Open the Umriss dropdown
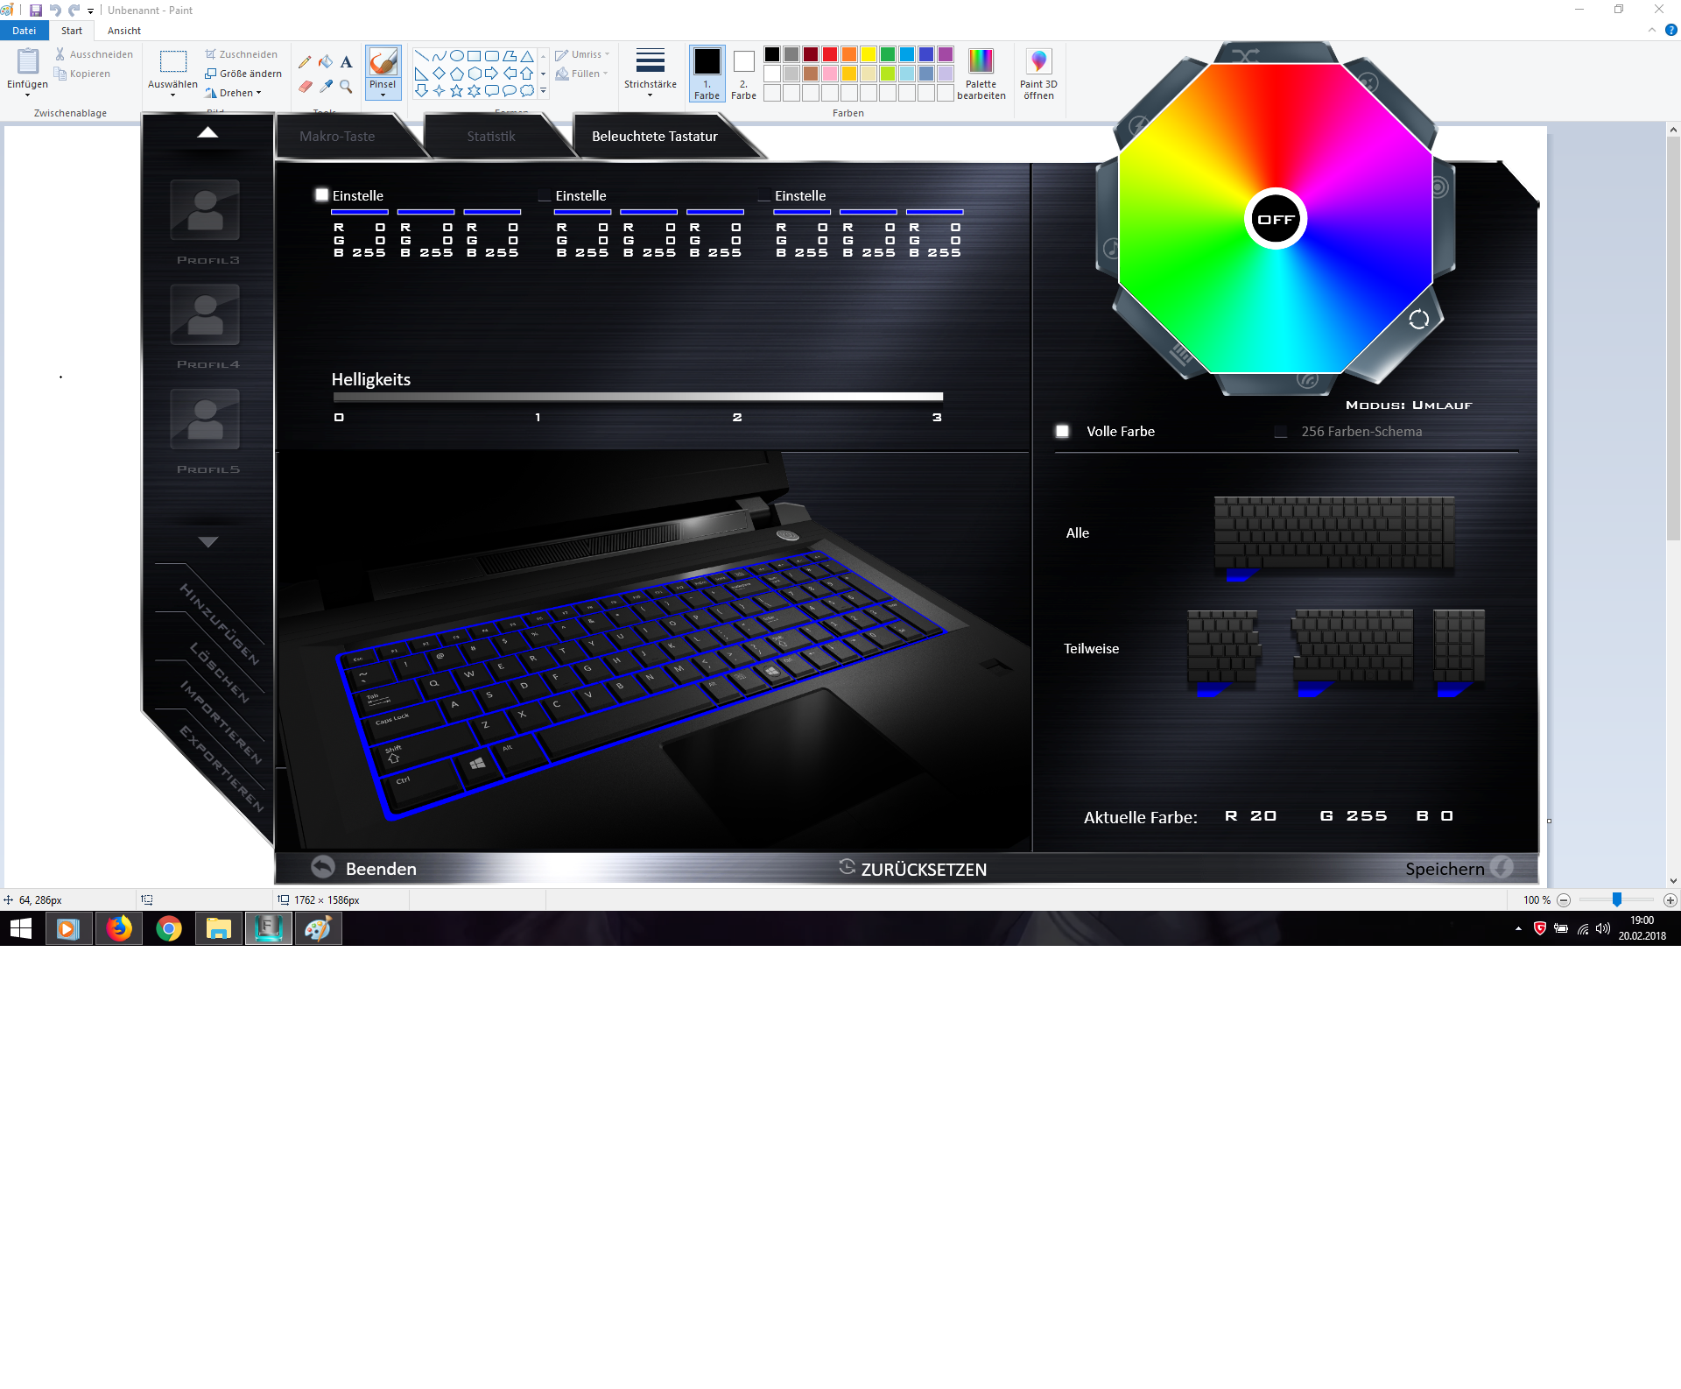This screenshot has height=1389, width=1681. coord(582,54)
